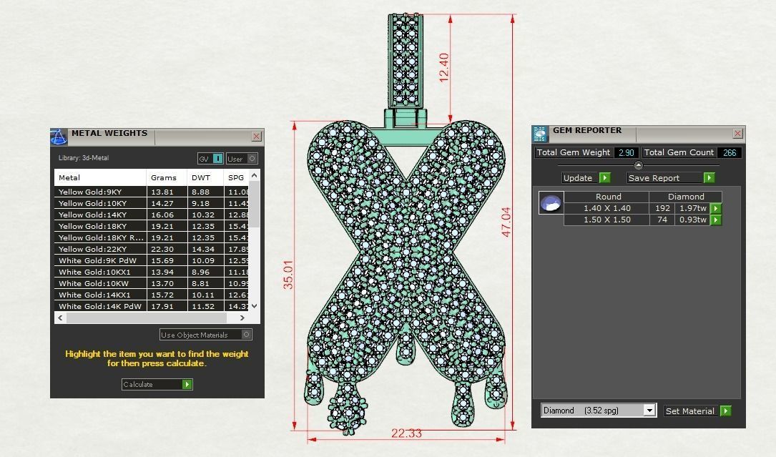Open the Diamond (3.52 spg) material dropdown

click(649, 411)
